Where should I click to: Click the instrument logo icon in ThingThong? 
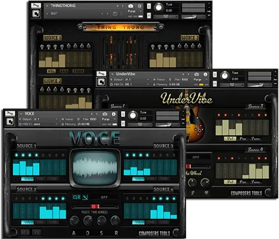click(36, 14)
